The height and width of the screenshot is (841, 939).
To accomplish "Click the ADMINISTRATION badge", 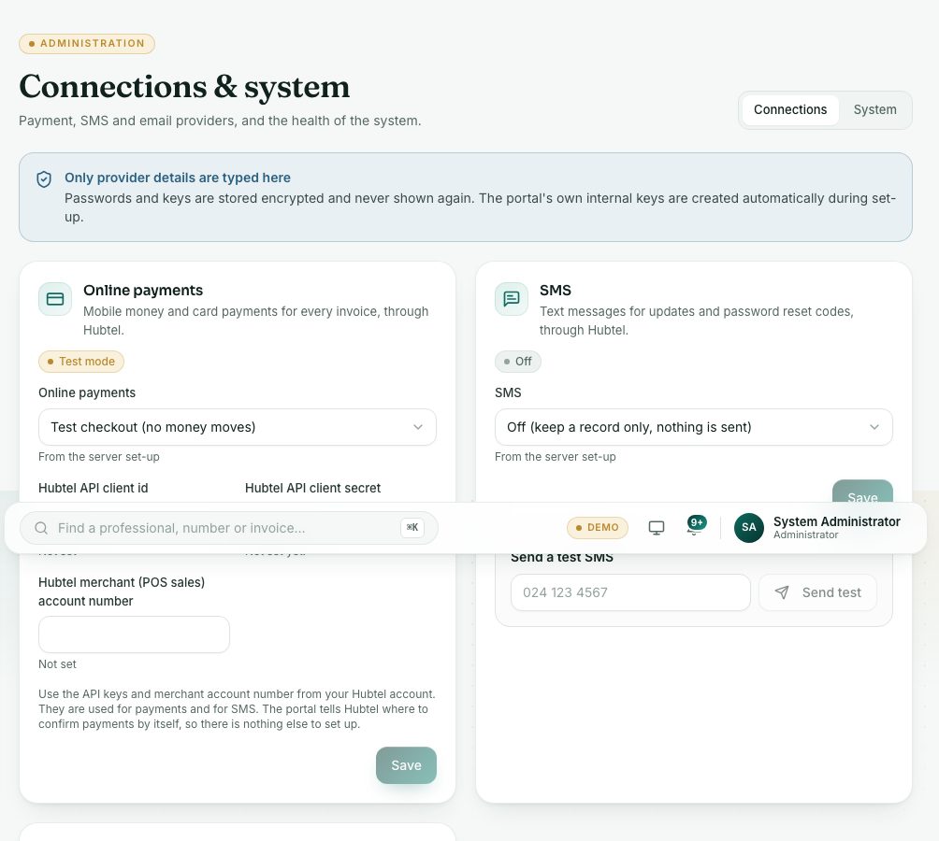I will point(87,44).
